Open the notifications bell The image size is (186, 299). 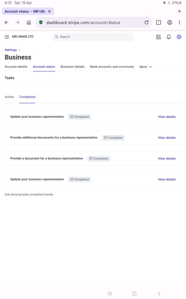[169, 37]
